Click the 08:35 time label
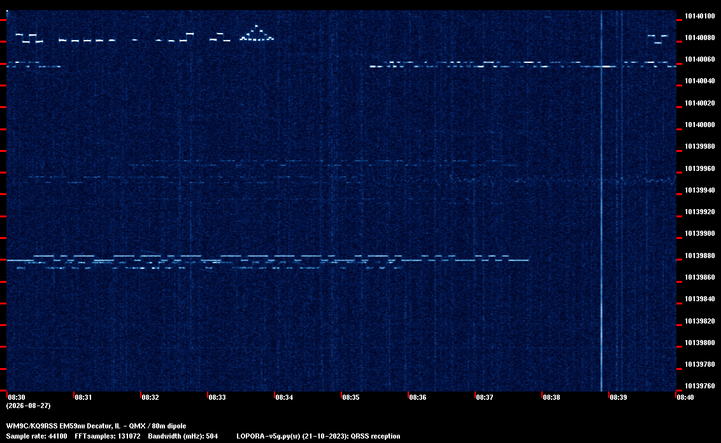This screenshot has width=721, height=443. [351, 397]
